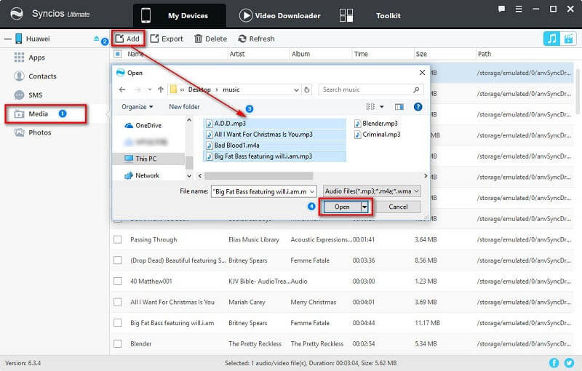Check All I Want For Christmas row checkbox

click(118, 302)
